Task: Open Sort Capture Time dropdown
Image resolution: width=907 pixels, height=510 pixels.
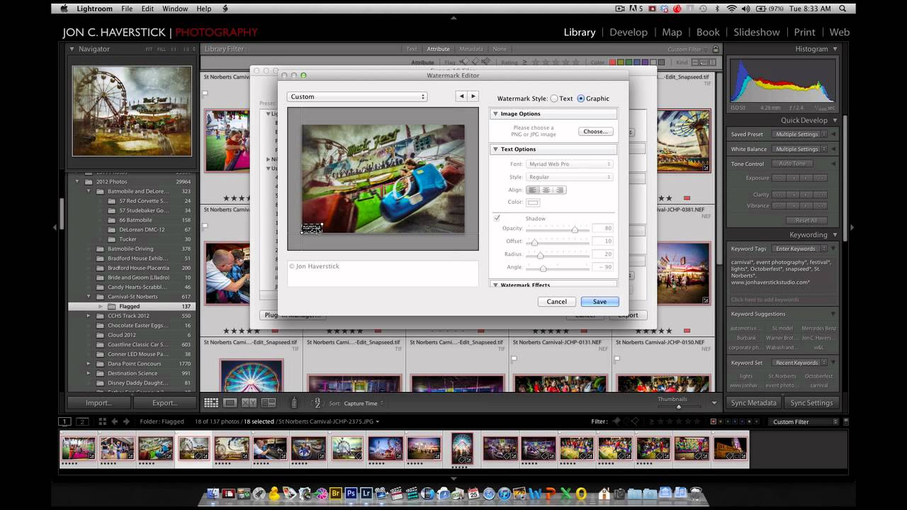Action: point(364,403)
